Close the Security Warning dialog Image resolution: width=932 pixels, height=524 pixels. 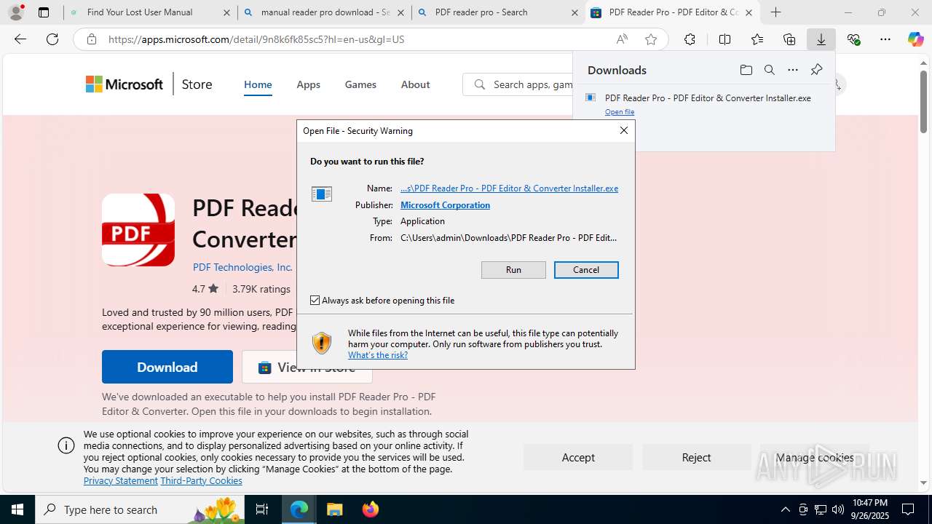623,130
